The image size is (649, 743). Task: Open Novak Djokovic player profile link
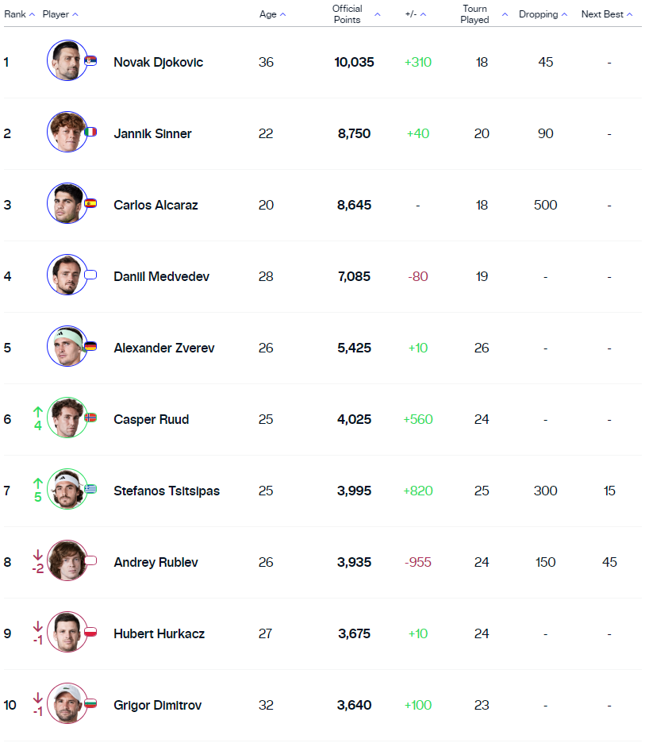point(158,62)
